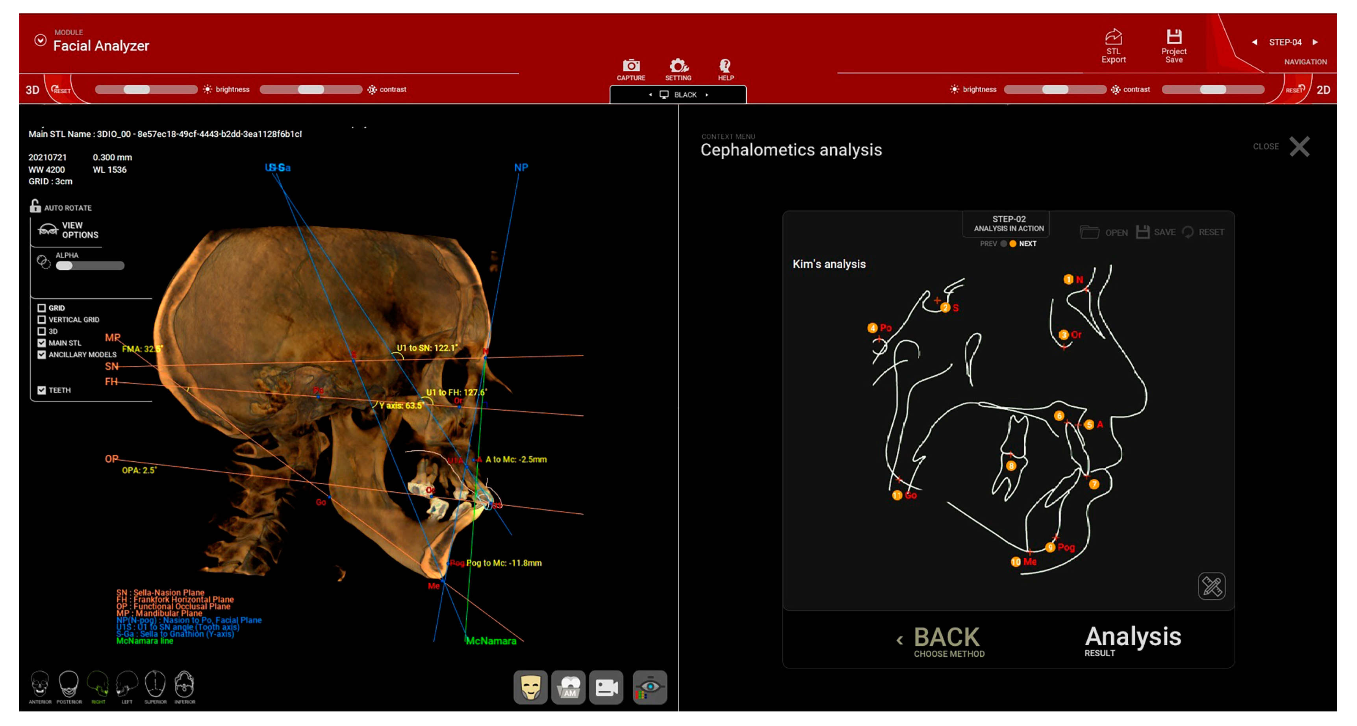
Task: Expand the module dropdown chevron
Action: 40,41
